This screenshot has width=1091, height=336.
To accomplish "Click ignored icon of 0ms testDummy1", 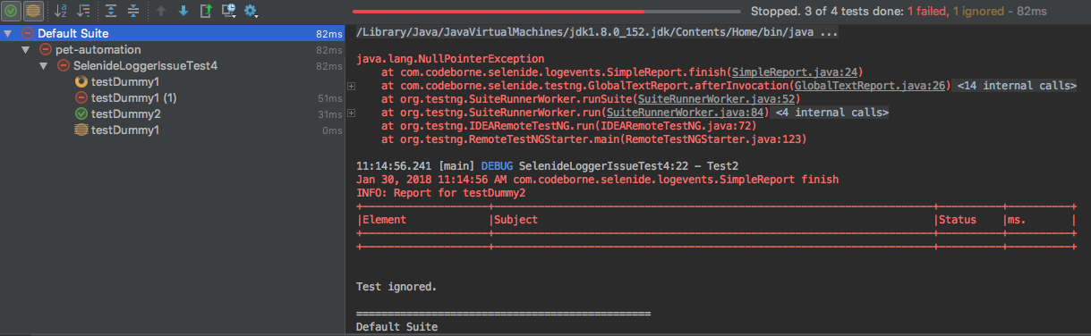I will coord(81,130).
